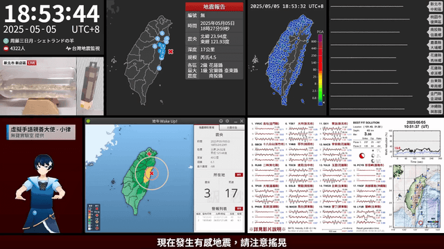Click the BEST FIT SOLUTION heading
This screenshot has width=444, height=249.
tap(366, 123)
